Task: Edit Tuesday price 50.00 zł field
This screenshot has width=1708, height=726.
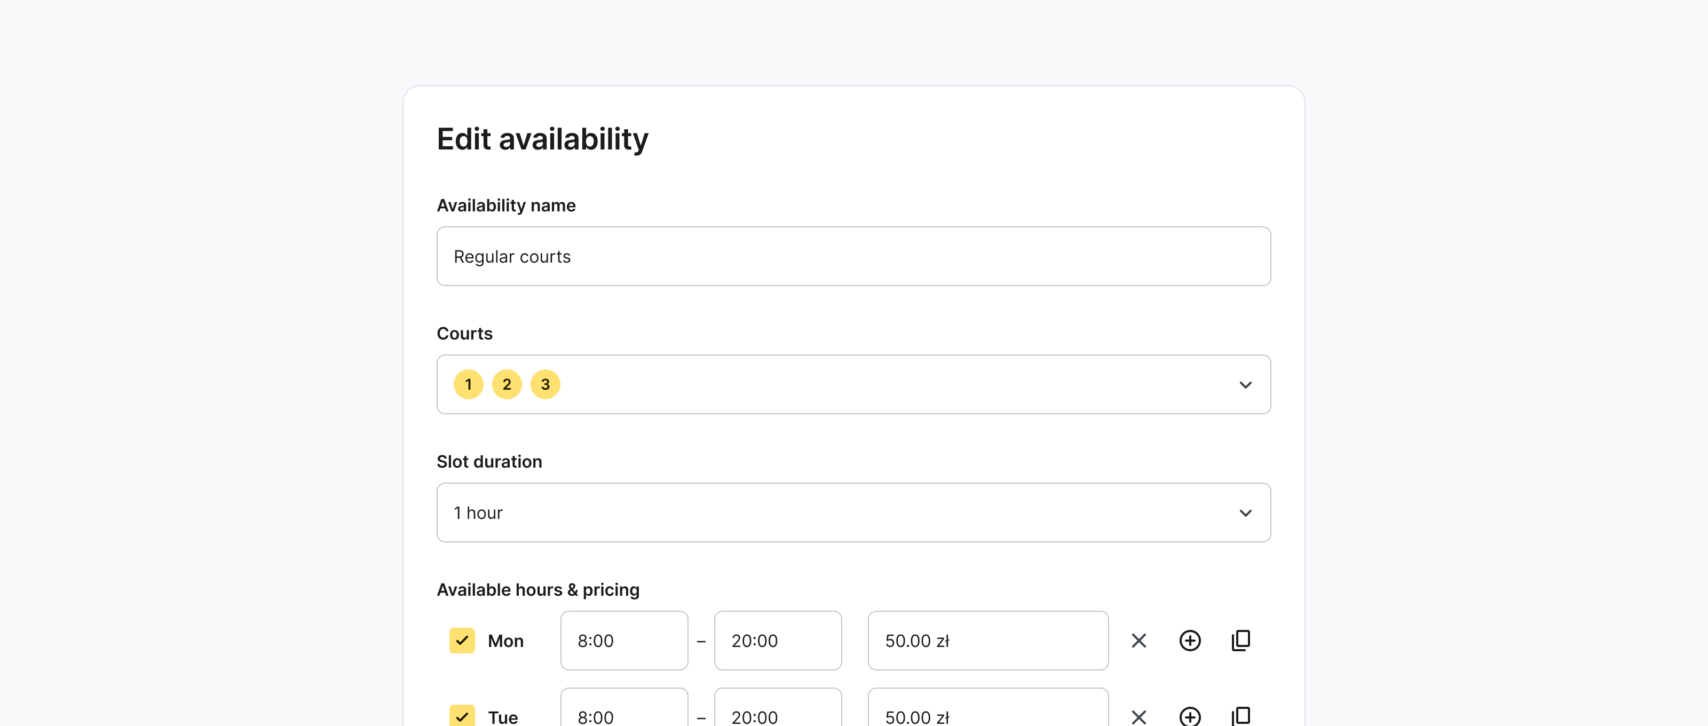Action: tap(987, 715)
